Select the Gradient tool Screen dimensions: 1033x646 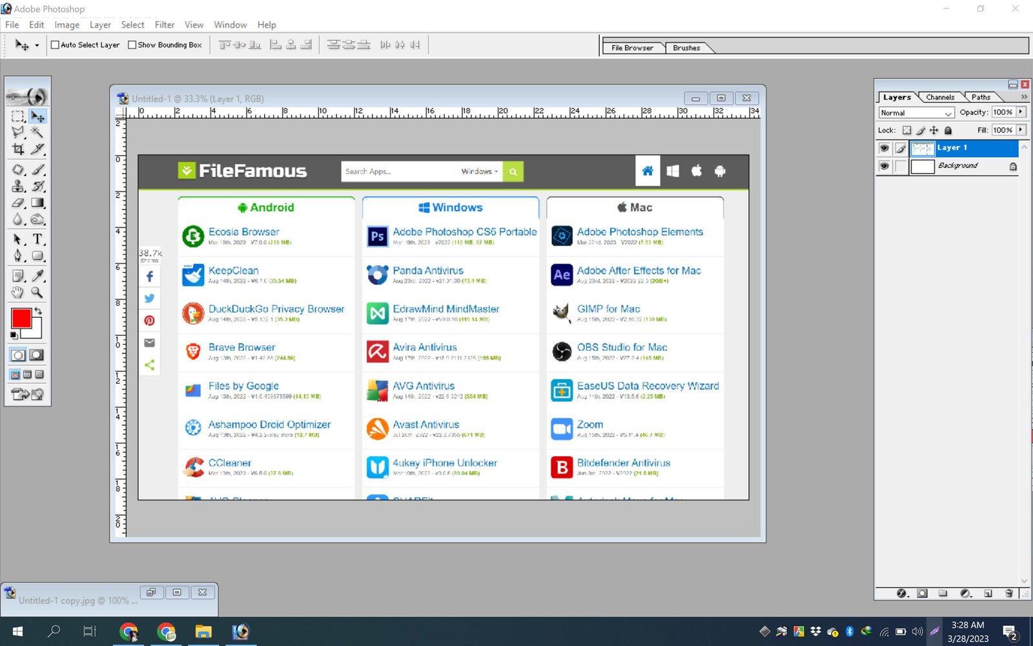[x=37, y=203]
